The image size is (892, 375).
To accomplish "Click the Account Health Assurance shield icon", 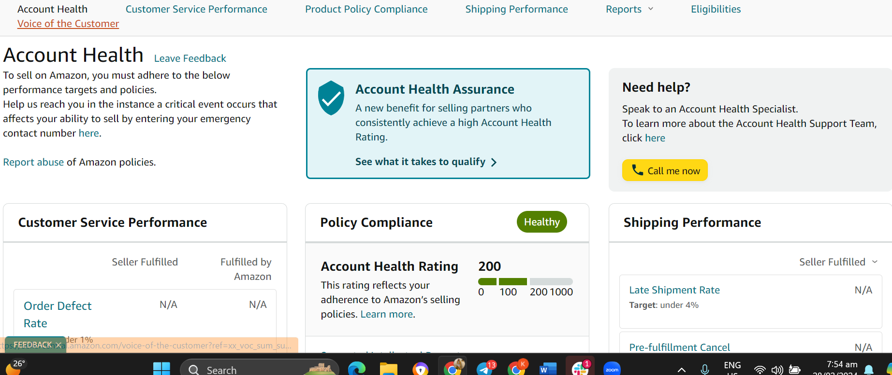I will click(331, 98).
